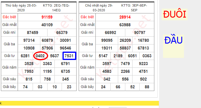Click the yellow notification bar
Image resolution: width=201 pixels, height=108 pixels.
click(80, 103)
